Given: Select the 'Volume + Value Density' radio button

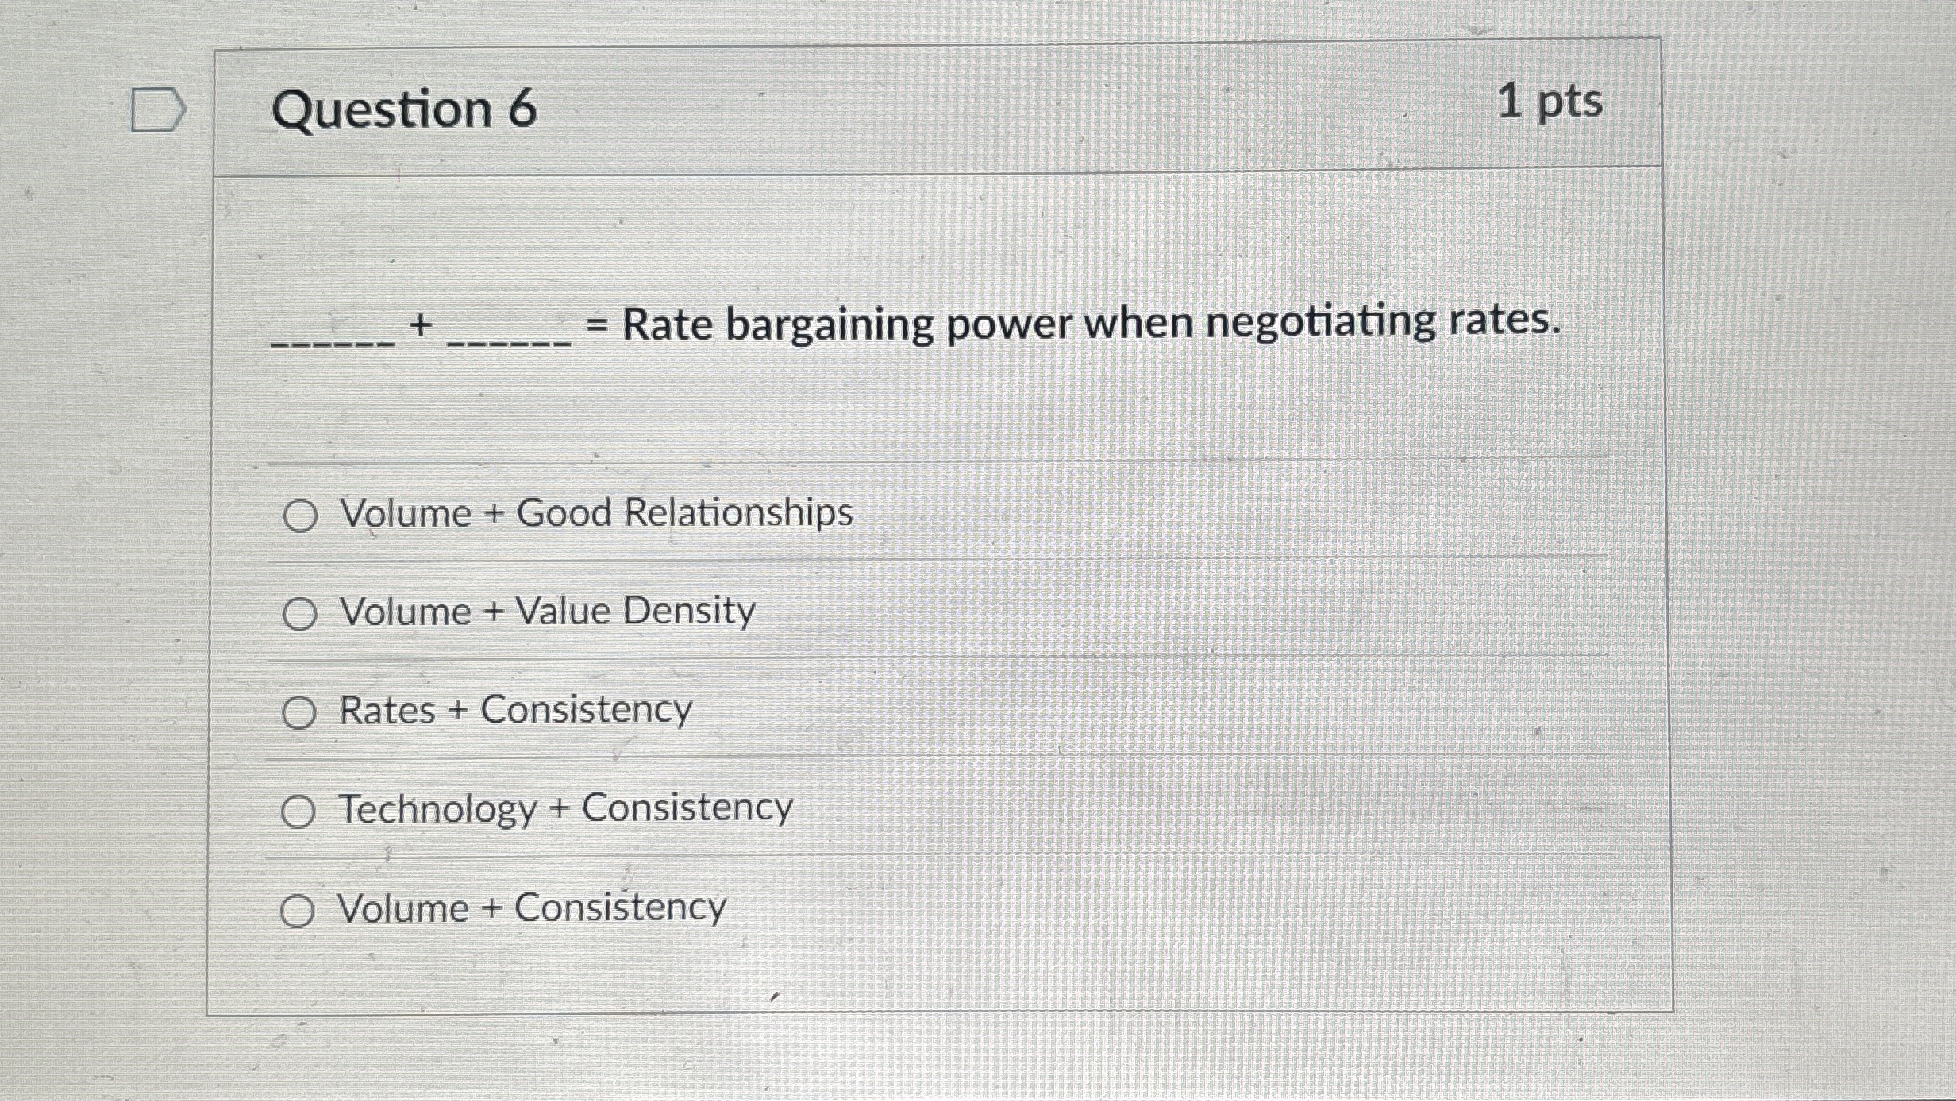Looking at the screenshot, I should coord(300,613).
